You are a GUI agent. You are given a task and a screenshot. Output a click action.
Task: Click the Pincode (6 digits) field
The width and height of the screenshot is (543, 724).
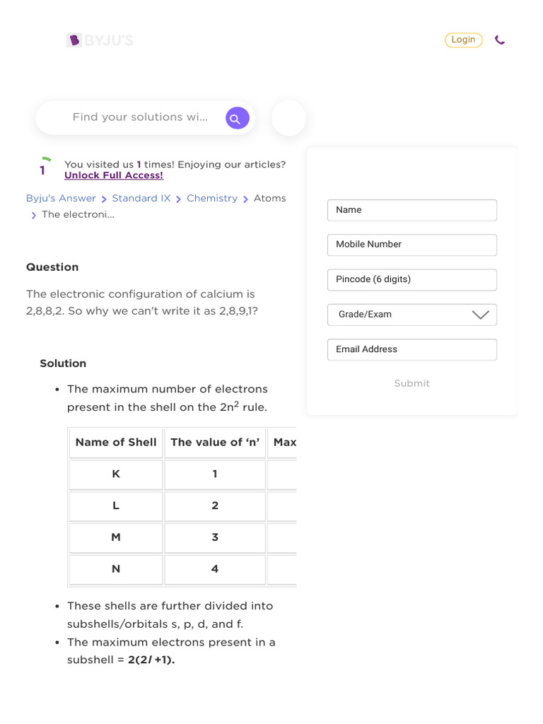point(411,279)
